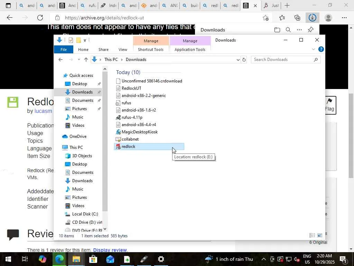Image resolution: width=354 pixels, height=266 pixels.
Task: Add this page to favorites star icon
Action: [x=265, y=18]
